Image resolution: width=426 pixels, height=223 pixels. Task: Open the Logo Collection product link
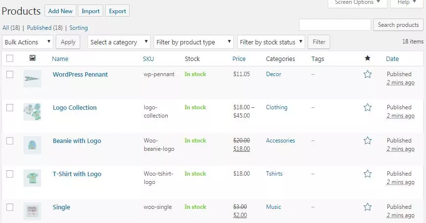[x=75, y=107]
